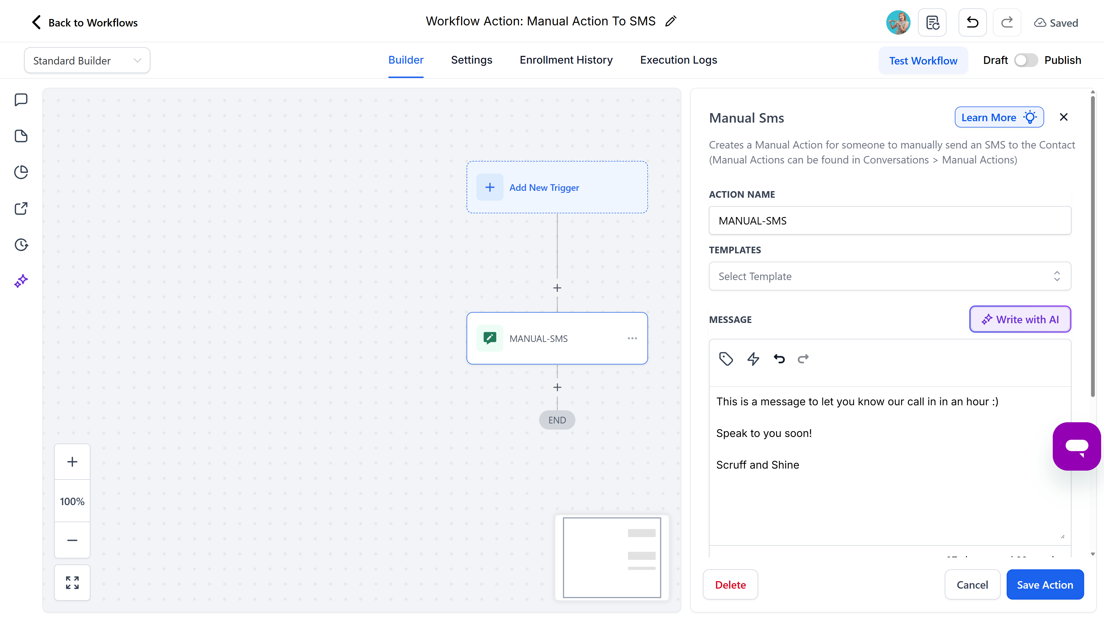Screen dimensions: 1104x620
Task: Click inside the ACTION NAME field
Action: (890, 221)
